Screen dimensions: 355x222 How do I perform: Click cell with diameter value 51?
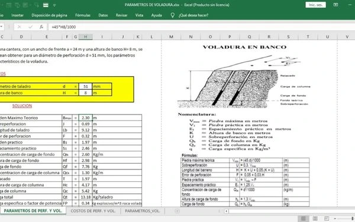85,86
